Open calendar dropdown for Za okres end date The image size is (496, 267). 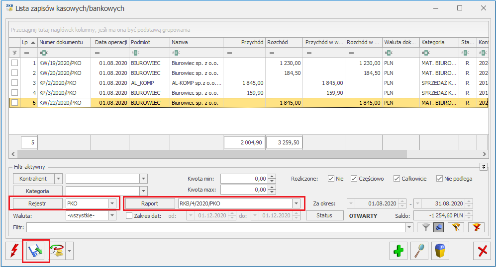pyautogui.click(x=417, y=203)
